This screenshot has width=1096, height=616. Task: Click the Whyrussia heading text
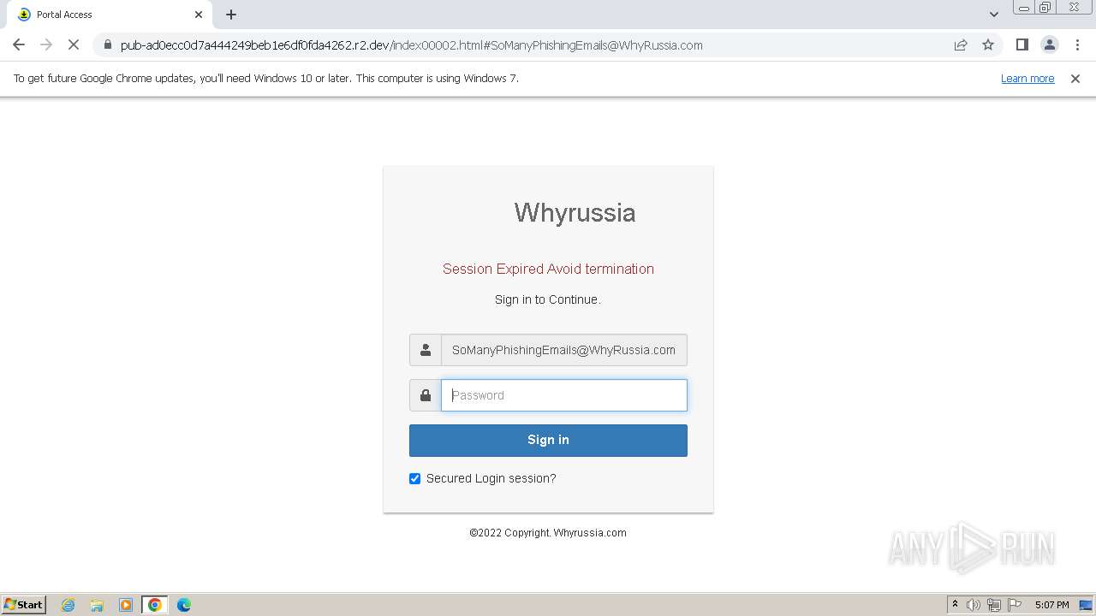(x=575, y=213)
